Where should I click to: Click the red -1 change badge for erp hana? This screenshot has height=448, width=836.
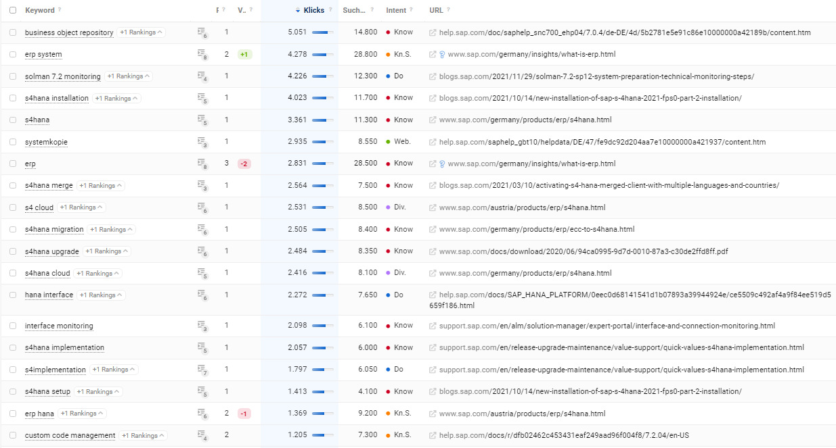point(244,413)
